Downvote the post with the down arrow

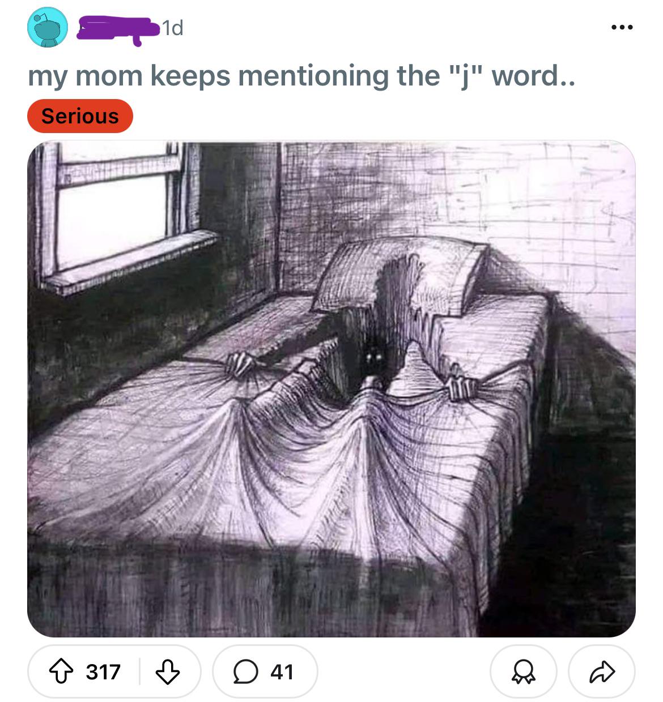[x=167, y=672]
